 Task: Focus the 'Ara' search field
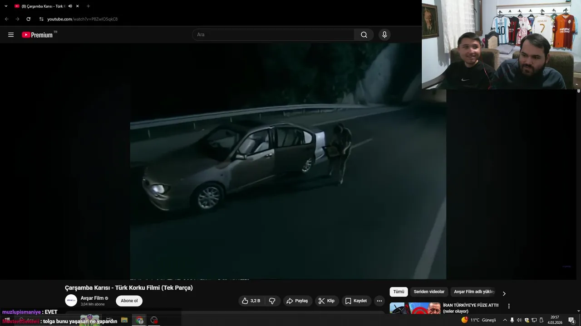[273, 35]
